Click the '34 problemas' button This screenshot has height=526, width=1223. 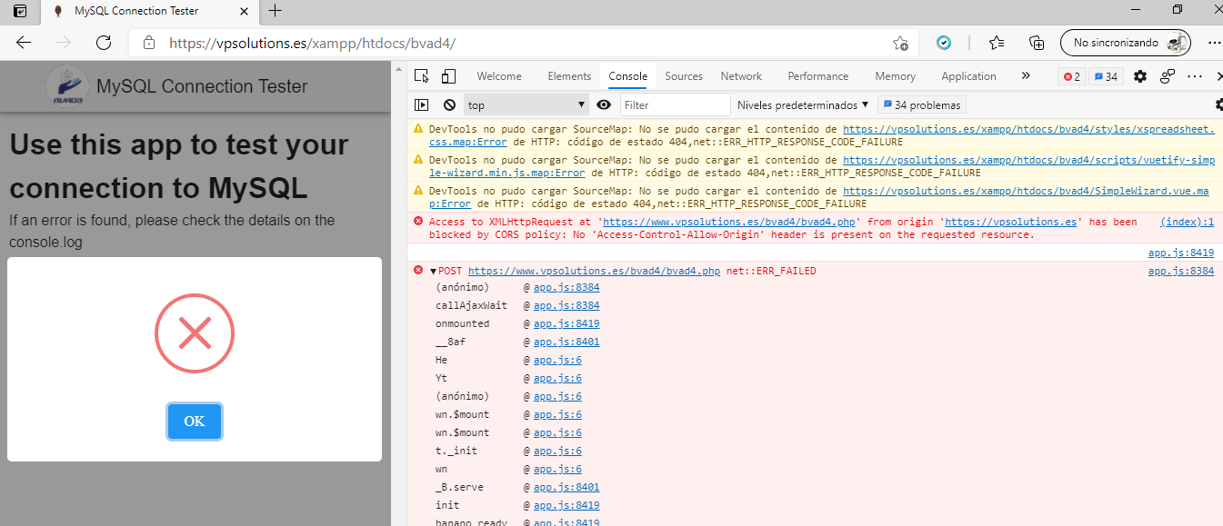pos(921,105)
